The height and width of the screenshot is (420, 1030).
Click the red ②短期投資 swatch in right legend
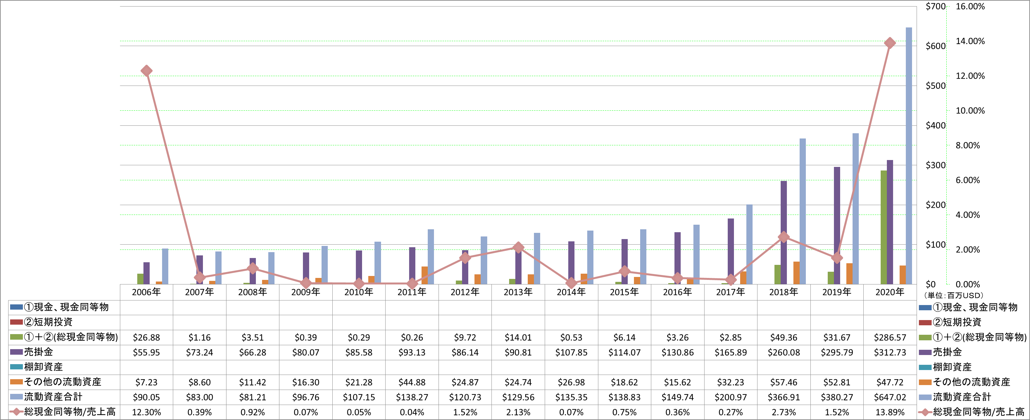(x=925, y=322)
